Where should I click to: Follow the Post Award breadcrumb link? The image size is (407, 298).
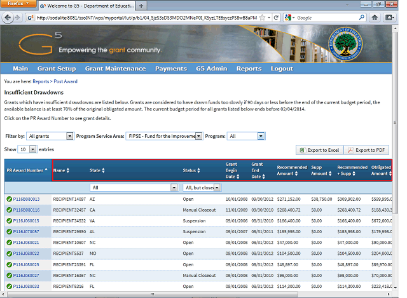pyautogui.click(x=66, y=81)
